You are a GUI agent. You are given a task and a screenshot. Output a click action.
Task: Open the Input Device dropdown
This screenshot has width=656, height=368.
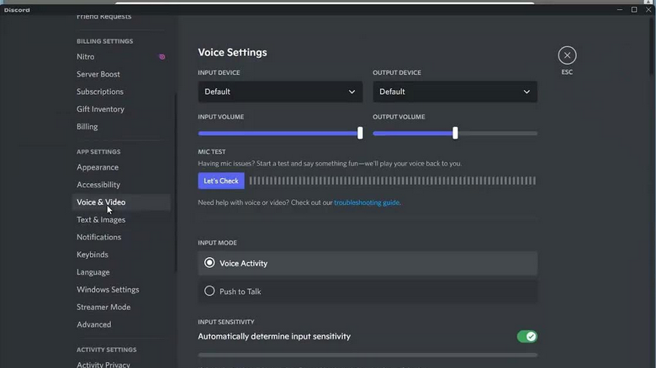click(280, 92)
